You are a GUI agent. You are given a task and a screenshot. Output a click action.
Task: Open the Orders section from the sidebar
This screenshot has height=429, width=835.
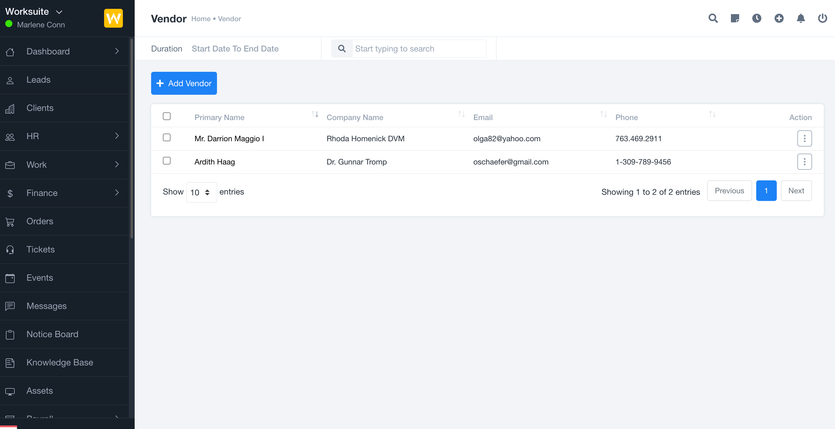tap(40, 221)
